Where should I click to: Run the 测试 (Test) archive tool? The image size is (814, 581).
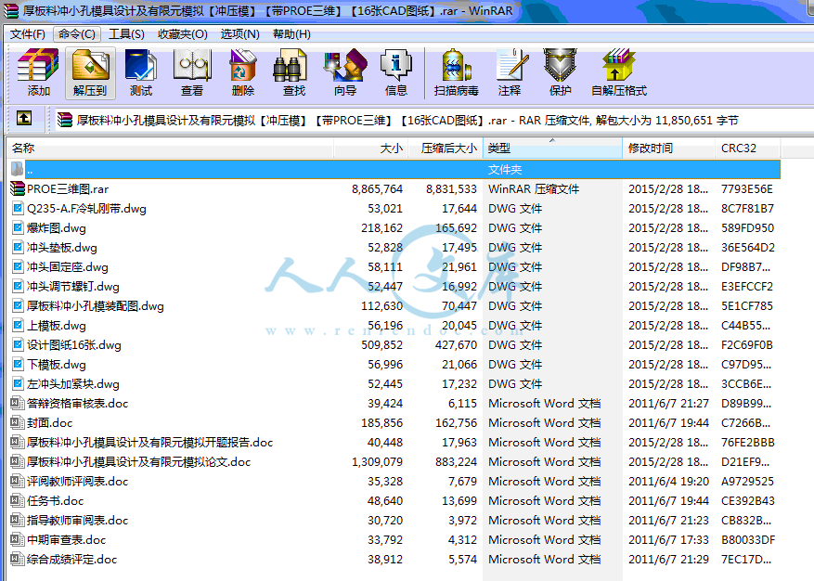pos(141,72)
